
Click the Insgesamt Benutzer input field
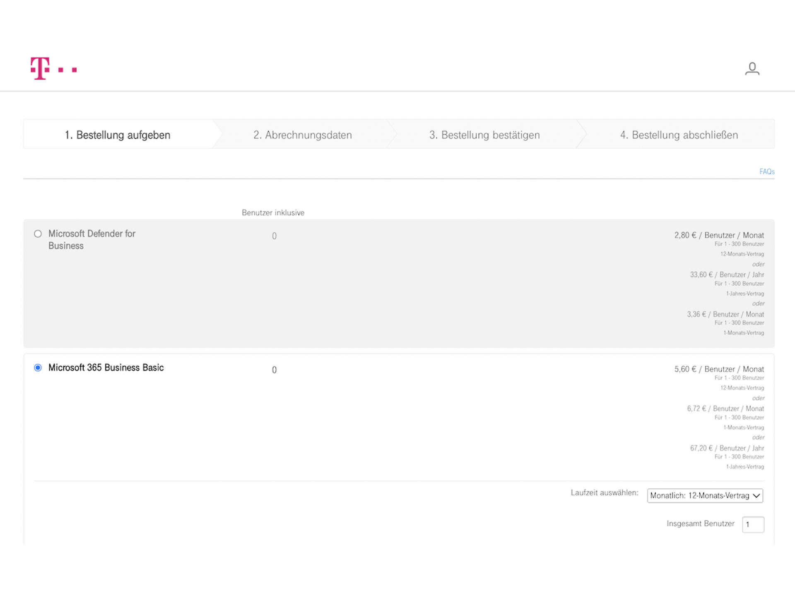click(753, 524)
